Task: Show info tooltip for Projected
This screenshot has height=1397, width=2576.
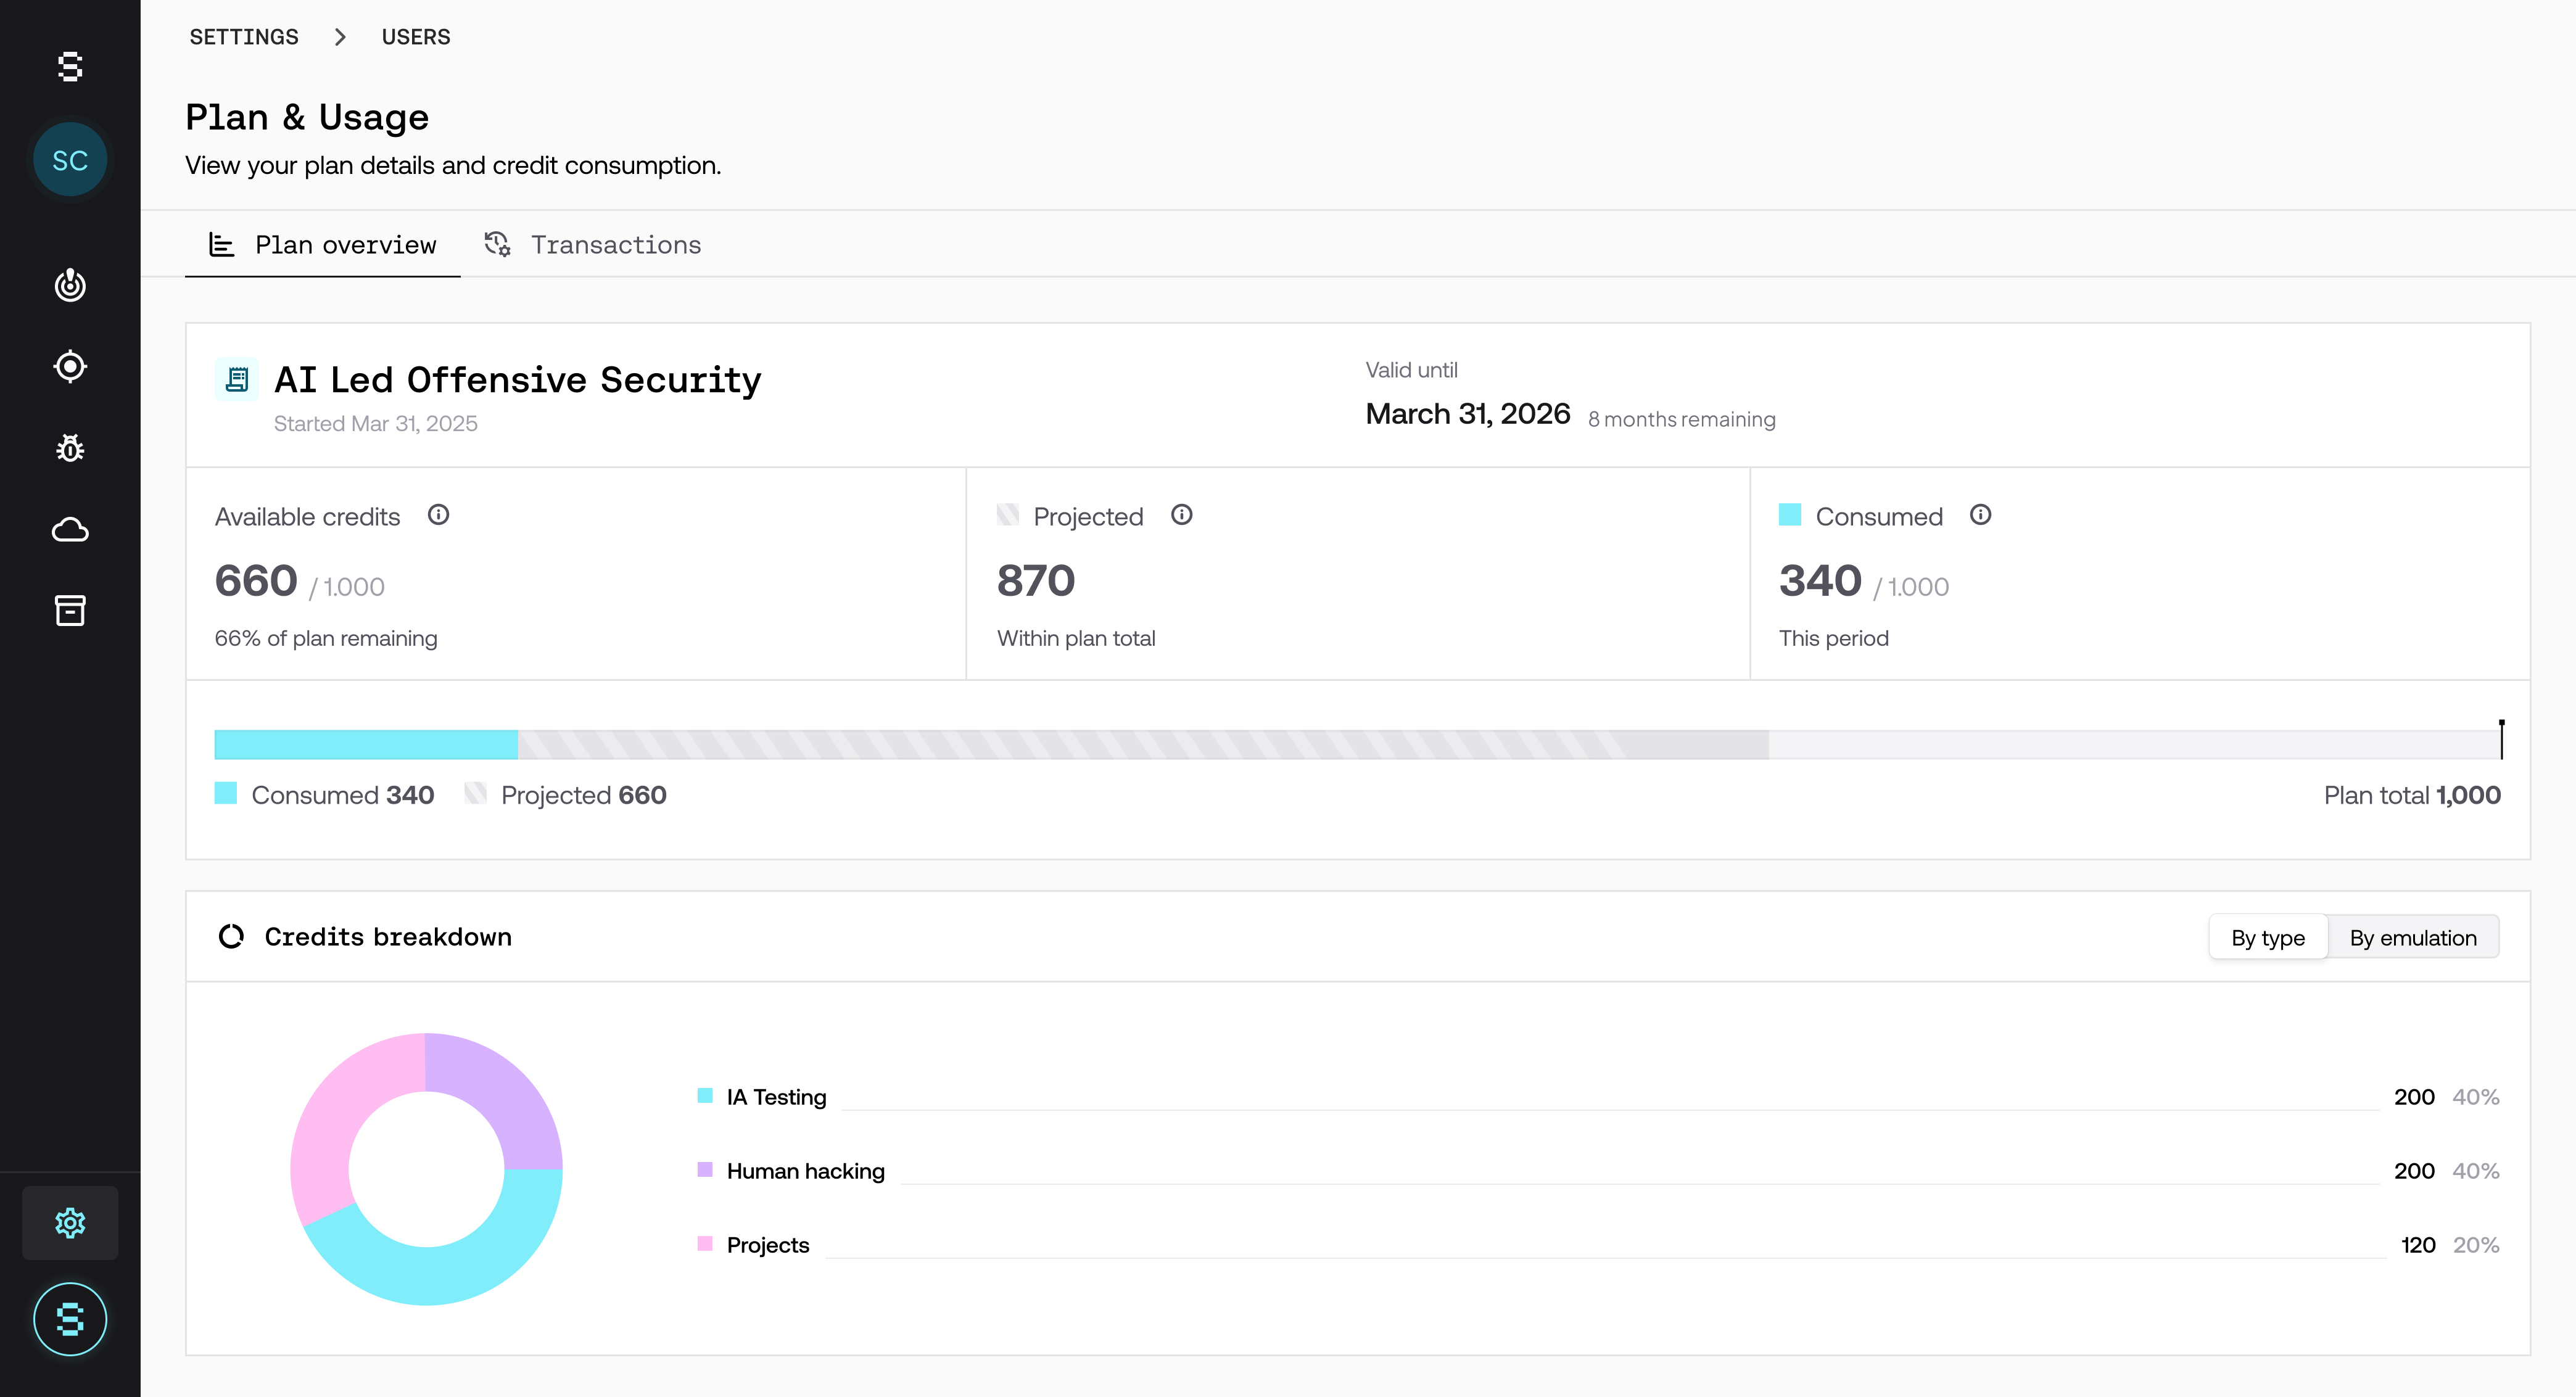Action: [1182, 515]
